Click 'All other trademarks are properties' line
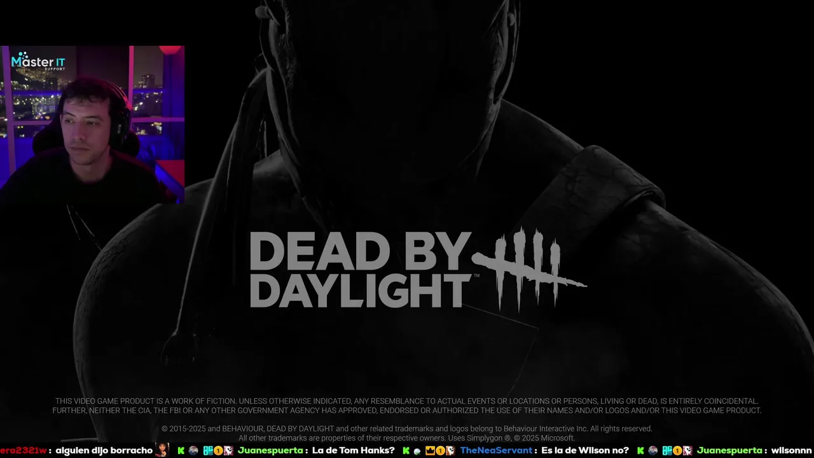814x458 pixels. click(407, 438)
